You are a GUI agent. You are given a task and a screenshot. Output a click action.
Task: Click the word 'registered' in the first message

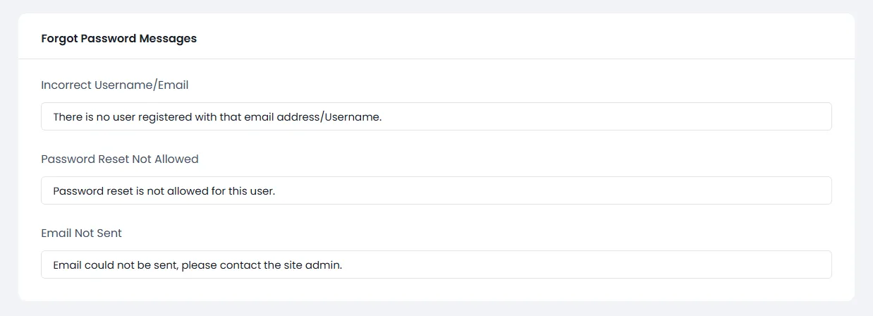(x=166, y=117)
